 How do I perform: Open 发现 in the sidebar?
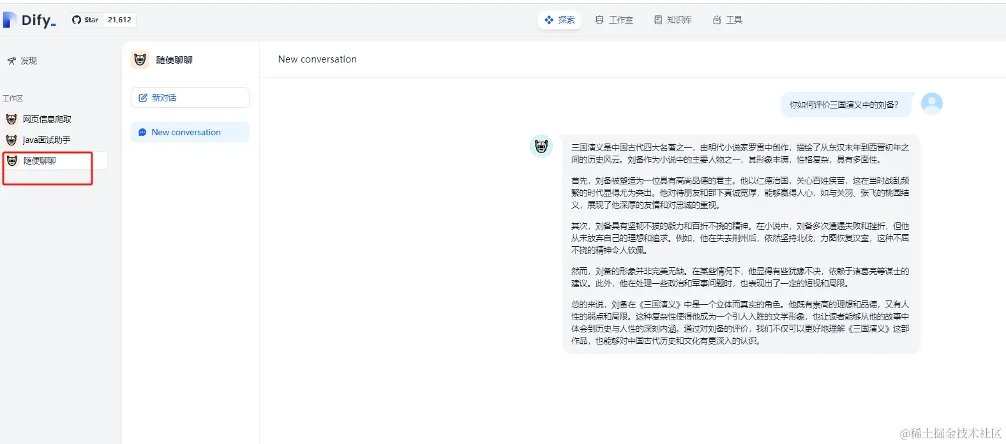23,61
